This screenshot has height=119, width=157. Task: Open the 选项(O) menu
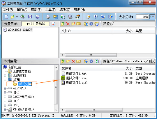[65, 10]
